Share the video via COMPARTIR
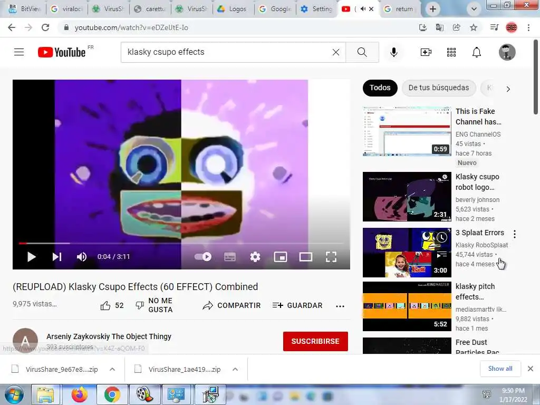Viewport: 540px width, 405px height. 232,305
